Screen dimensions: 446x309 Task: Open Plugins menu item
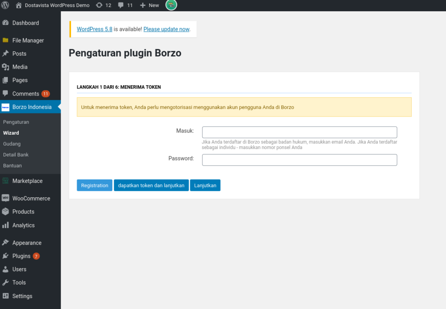[21, 256]
